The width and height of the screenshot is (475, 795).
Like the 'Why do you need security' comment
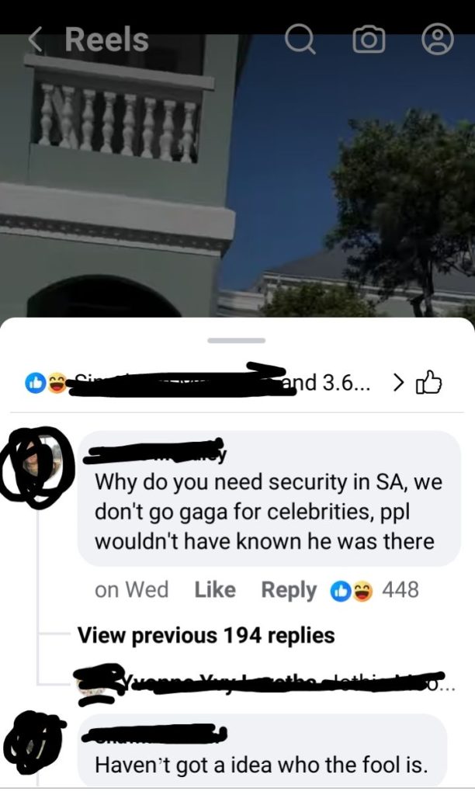(215, 590)
